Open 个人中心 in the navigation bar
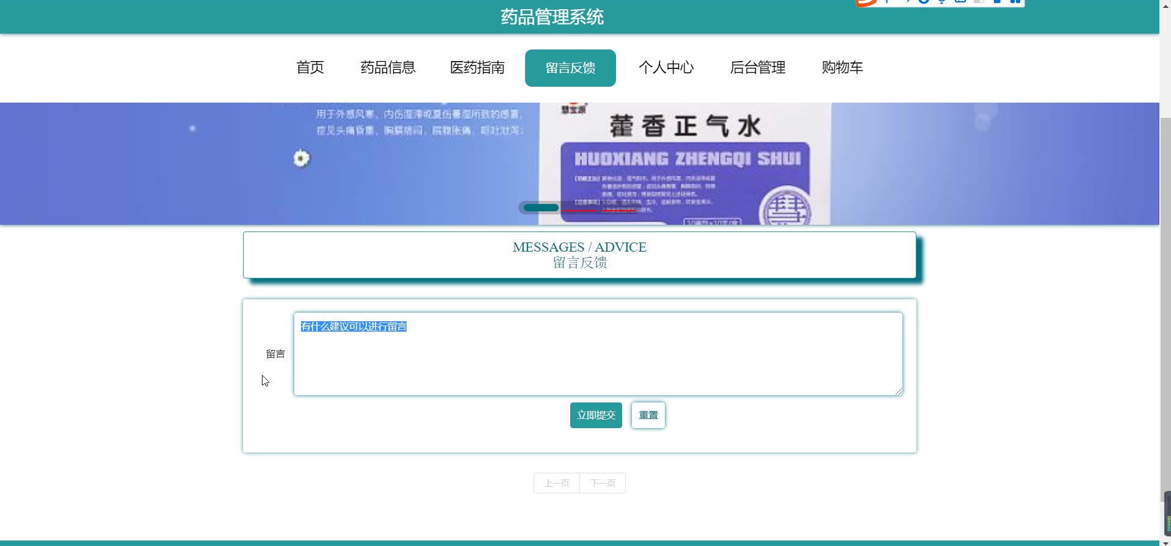The height and width of the screenshot is (546, 1171). (x=666, y=68)
